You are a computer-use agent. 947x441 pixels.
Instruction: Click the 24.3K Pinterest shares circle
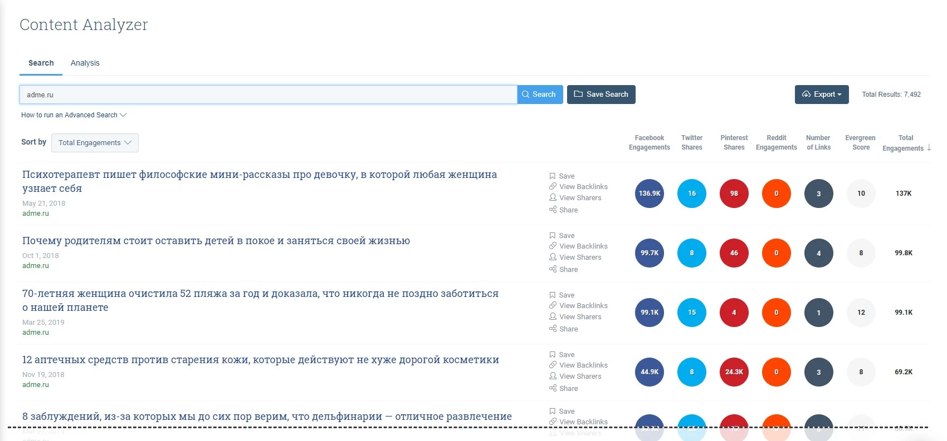click(734, 372)
